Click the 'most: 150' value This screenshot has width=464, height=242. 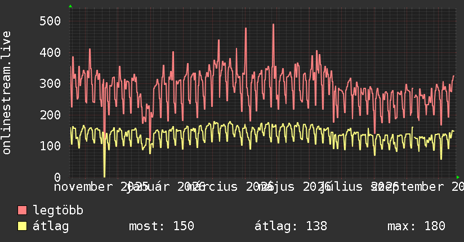click(162, 226)
